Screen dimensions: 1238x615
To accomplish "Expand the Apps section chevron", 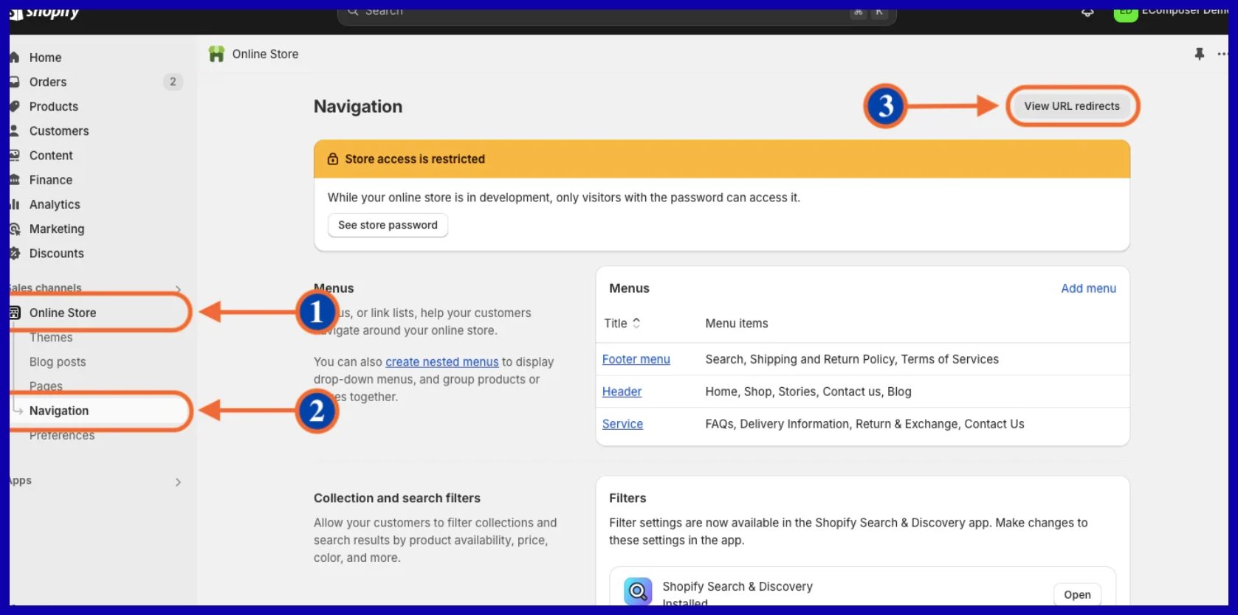I will [x=178, y=482].
